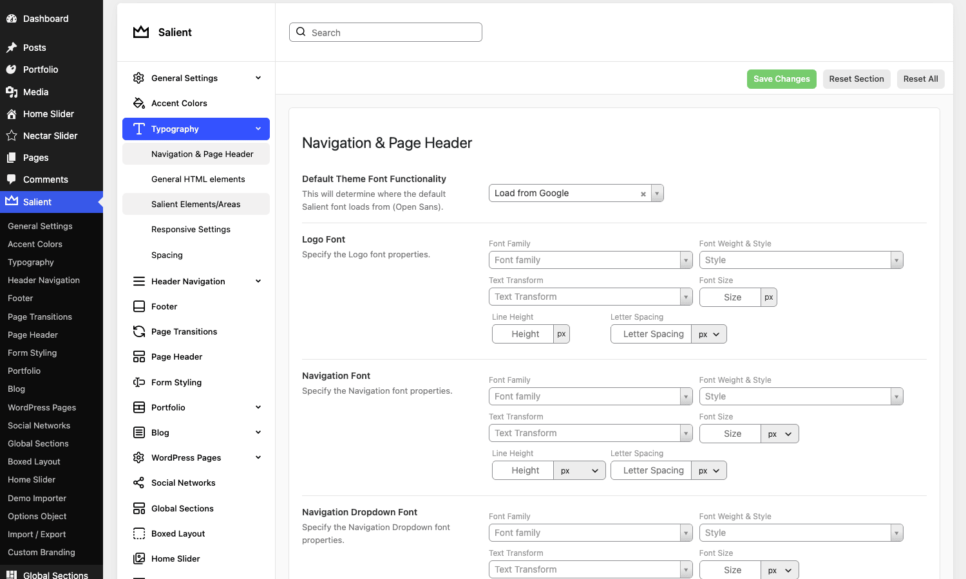Click the Media icon in WordPress sidebar

coord(12,92)
